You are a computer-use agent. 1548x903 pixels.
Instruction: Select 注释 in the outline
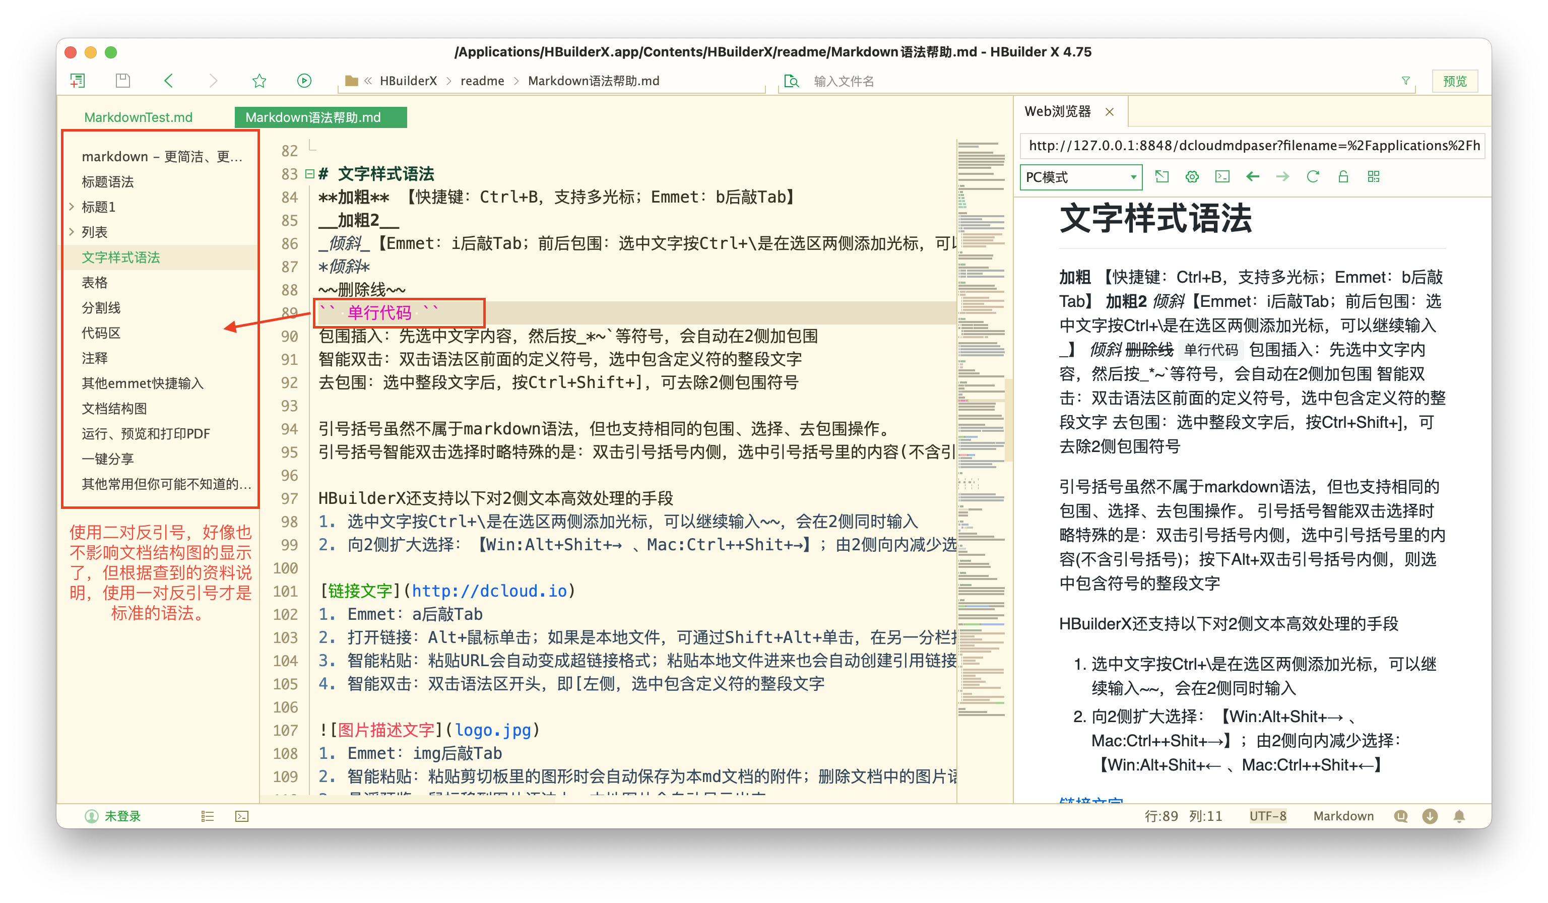click(95, 358)
